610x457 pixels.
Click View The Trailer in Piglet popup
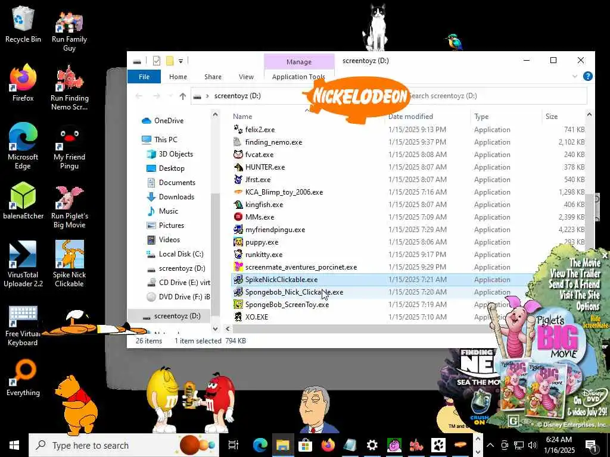click(575, 273)
